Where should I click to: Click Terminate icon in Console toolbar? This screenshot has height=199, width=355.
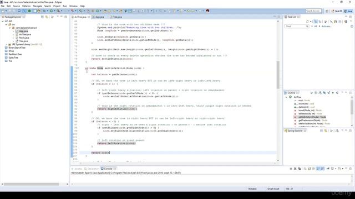(x=291, y=169)
